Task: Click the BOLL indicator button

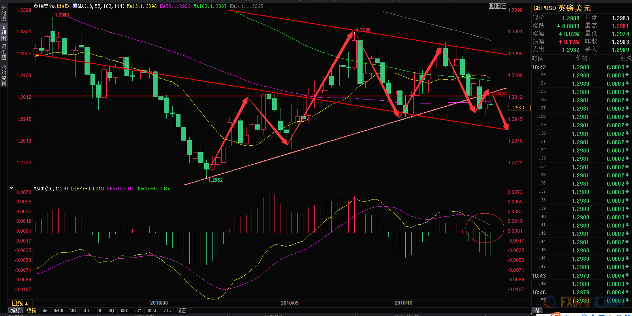Action: 152,311
